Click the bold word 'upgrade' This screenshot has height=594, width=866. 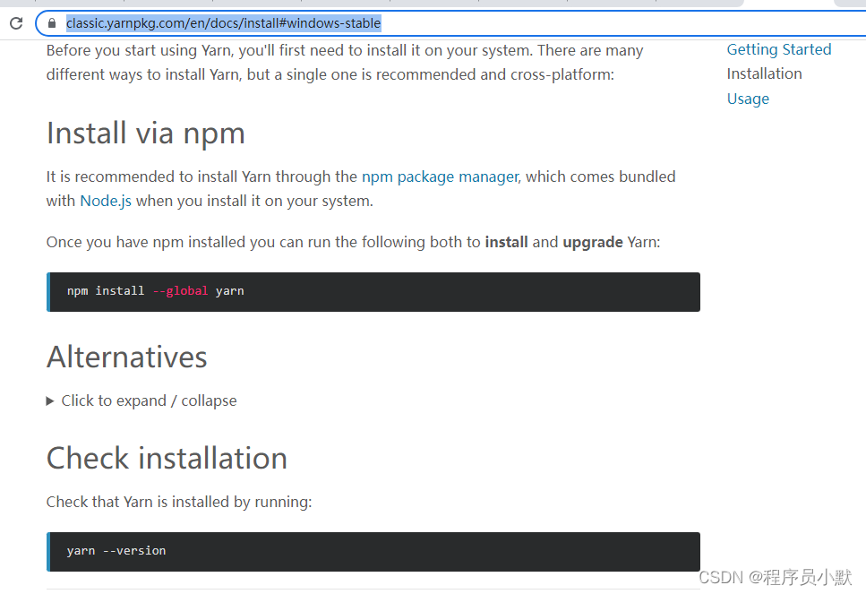point(592,242)
